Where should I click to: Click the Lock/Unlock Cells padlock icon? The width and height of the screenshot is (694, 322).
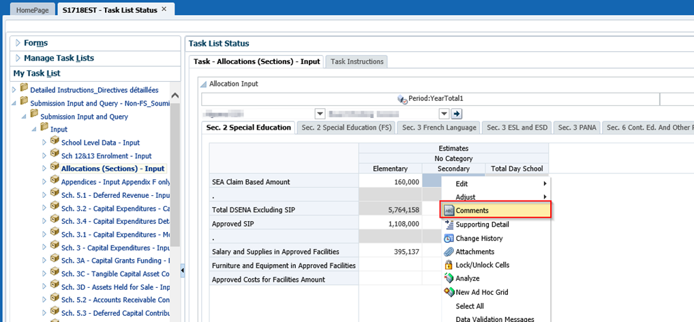point(449,265)
